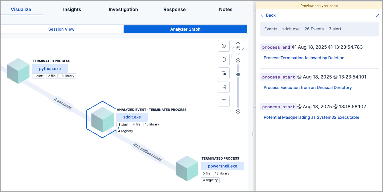Click Back in the analyzer panel
383x192 pixels.
click(268, 15)
